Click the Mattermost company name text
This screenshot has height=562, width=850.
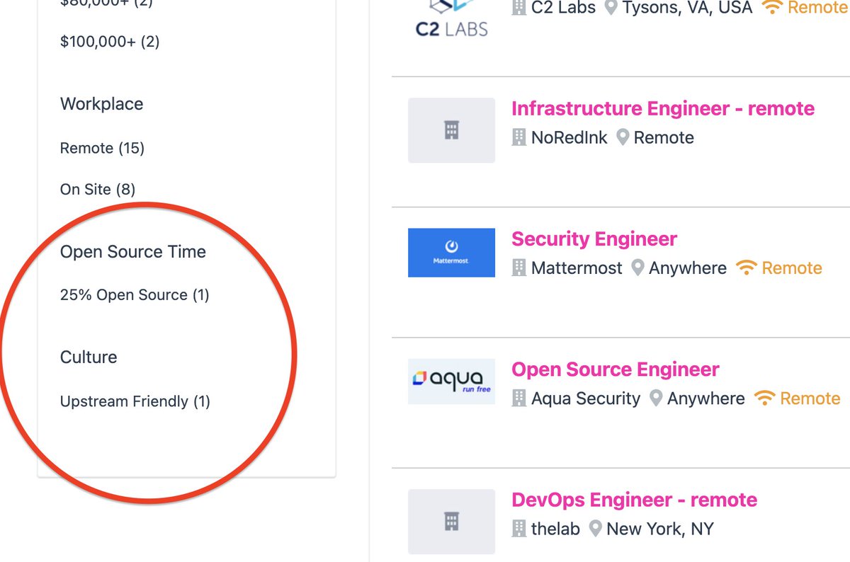(577, 268)
